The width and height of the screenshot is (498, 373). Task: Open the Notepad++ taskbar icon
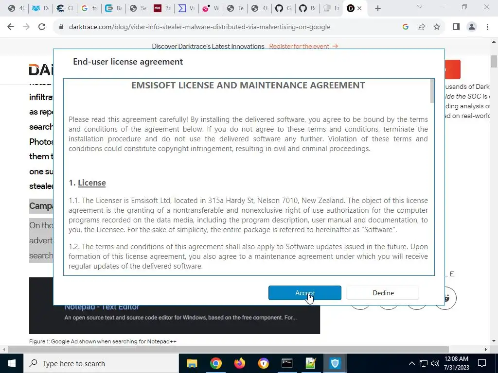[311, 363]
